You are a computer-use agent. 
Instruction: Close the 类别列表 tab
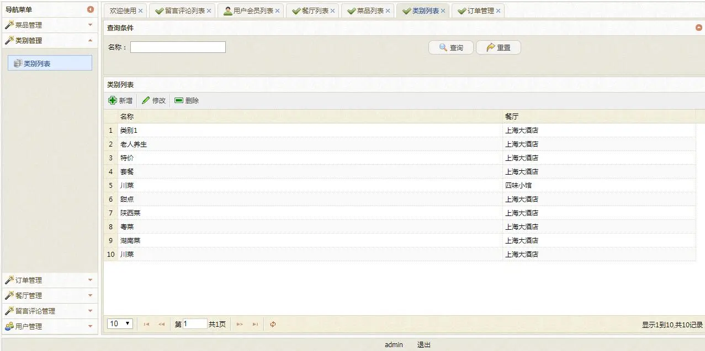point(443,11)
